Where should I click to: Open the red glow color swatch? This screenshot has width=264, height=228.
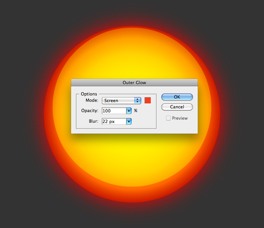[147, 101]
